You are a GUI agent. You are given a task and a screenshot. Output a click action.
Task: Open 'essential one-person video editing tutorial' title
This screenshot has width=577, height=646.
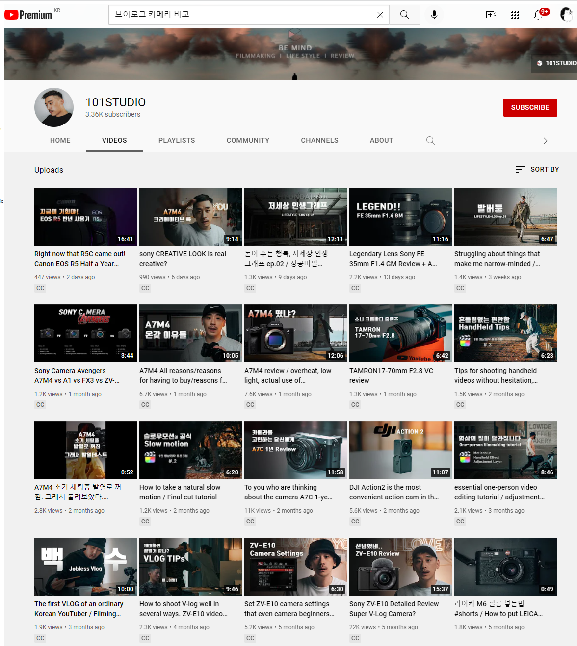point(499,492)
